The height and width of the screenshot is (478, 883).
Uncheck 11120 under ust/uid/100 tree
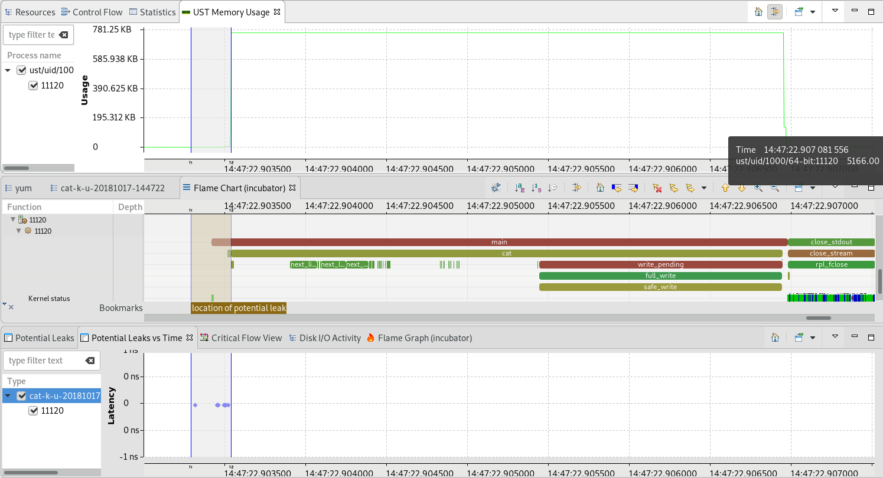(33, 86)
